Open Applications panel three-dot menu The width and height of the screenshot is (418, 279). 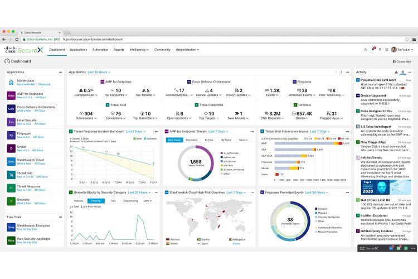(x=61, y=72)
